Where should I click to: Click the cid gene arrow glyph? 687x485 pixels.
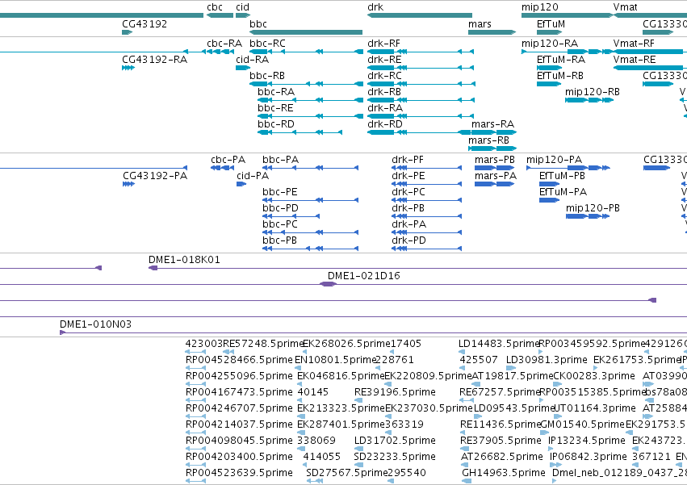click(x=243, y=15)
